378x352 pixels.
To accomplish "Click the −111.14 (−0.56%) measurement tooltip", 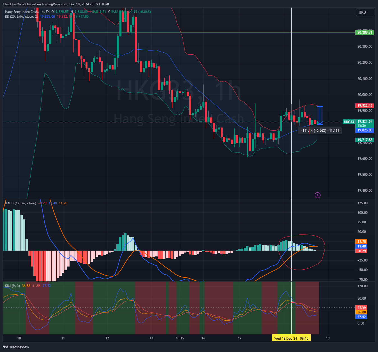I will tap(320, 131).
